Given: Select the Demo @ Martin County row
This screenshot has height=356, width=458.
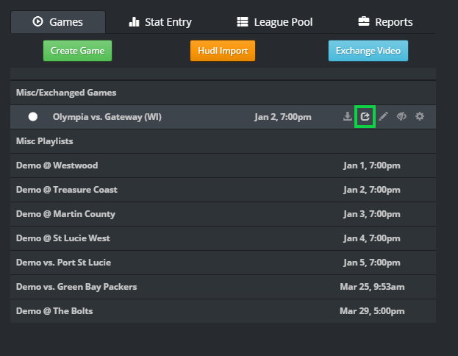Looking at the screenshot, I should point(223,214).
